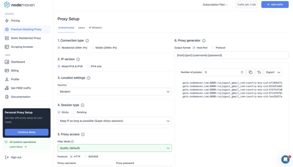The width and height of the screenshot is (293, 167).
Task: Choose HTTP protocol
Action: tap(71, 156)
